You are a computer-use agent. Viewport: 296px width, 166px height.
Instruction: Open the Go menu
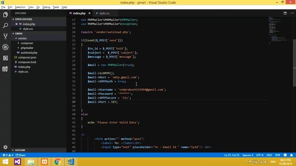[38, 7]
